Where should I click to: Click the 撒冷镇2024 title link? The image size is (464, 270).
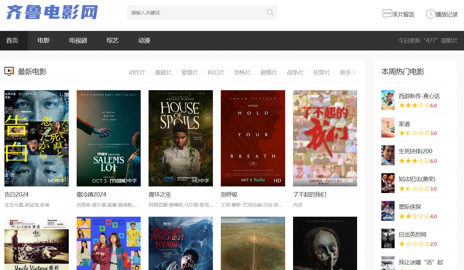[91, 195]
